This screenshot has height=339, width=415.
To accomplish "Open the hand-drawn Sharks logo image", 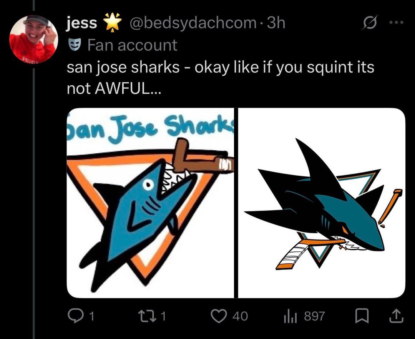I will pos(150,203).
